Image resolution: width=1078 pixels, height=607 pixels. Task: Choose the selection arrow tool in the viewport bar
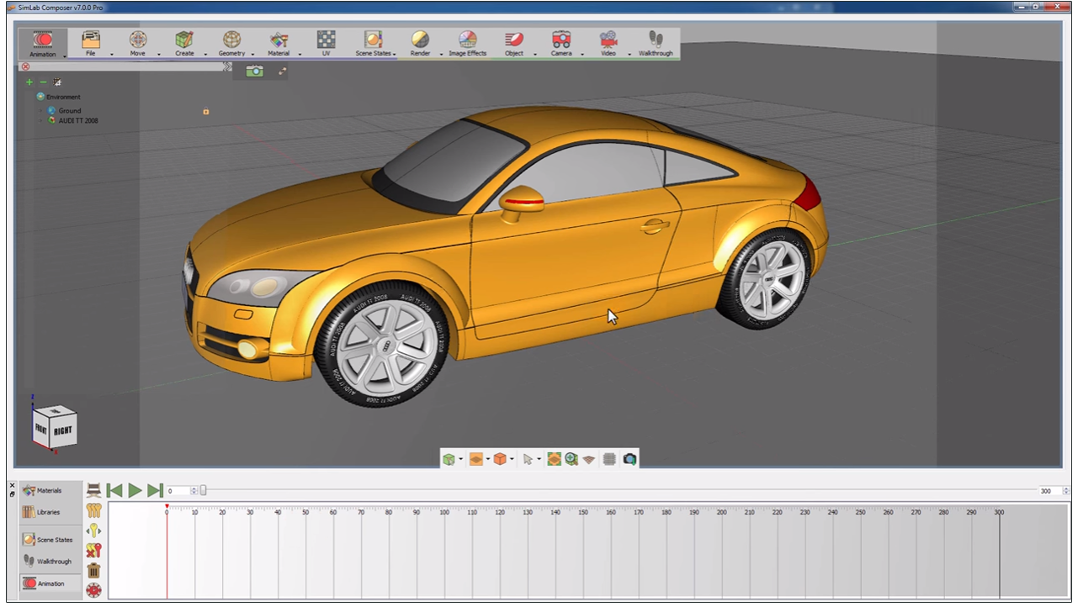(528, 459)
